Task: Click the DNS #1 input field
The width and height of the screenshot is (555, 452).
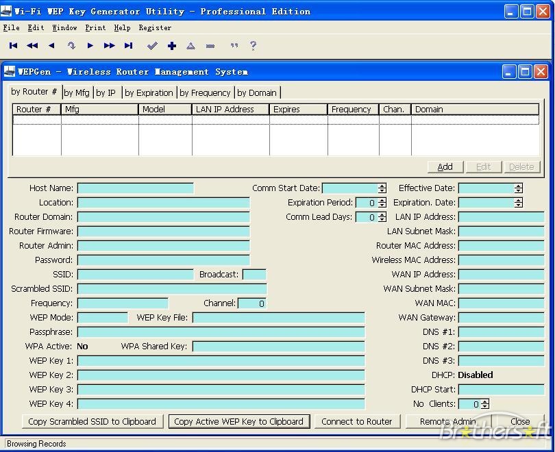Action: [501, 332]
